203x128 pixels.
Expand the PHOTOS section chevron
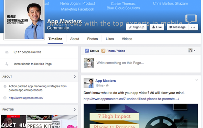click(x=75, y=110)
